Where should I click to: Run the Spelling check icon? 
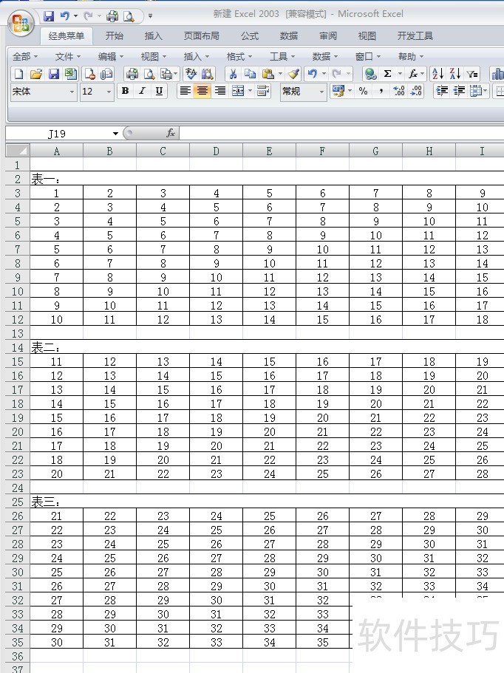tap(191, 75)
